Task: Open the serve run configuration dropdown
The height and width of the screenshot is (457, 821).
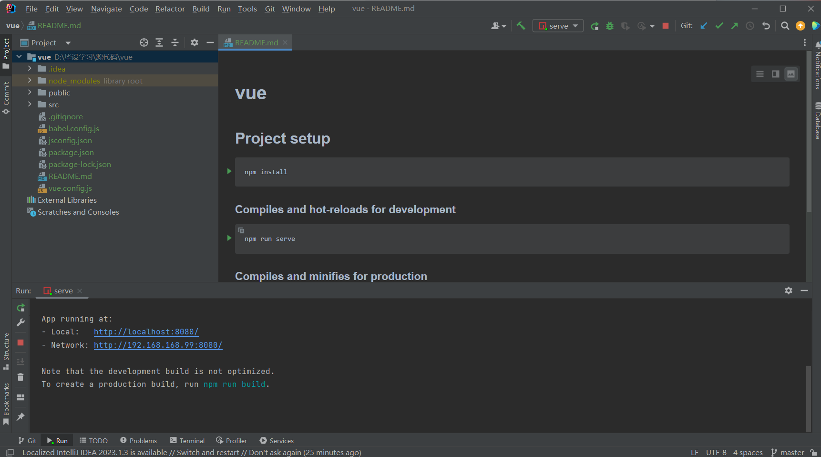Action: tap(576, 25)
